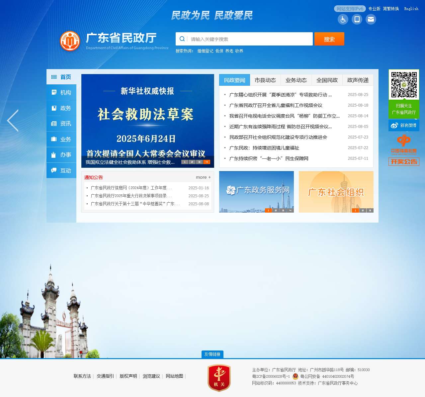
Task: Click the envelope mail icon at top right
Action: tap(371, 19)
